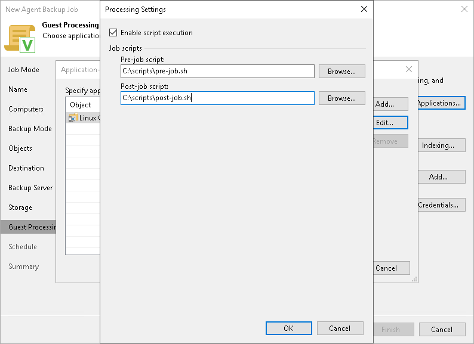Open the Computers wizard step

pos(26,109)
